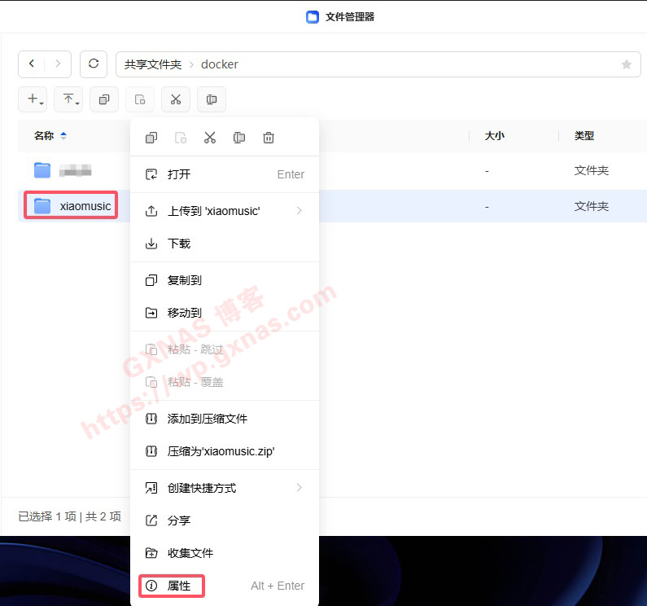Star the docker folder as favorite

click(626, 64)
